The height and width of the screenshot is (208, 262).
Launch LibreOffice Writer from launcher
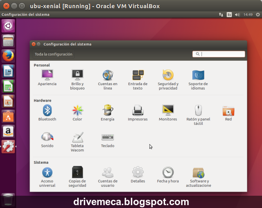click(x=8, y=71)
